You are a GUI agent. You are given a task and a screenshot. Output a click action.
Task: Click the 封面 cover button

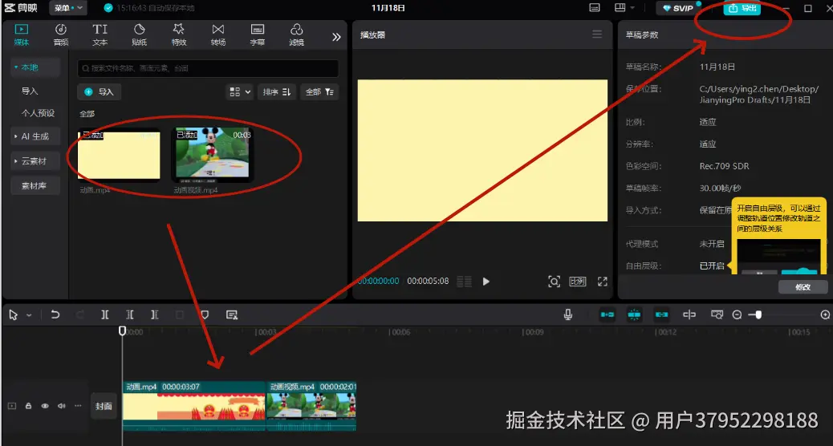pos(104,406)
